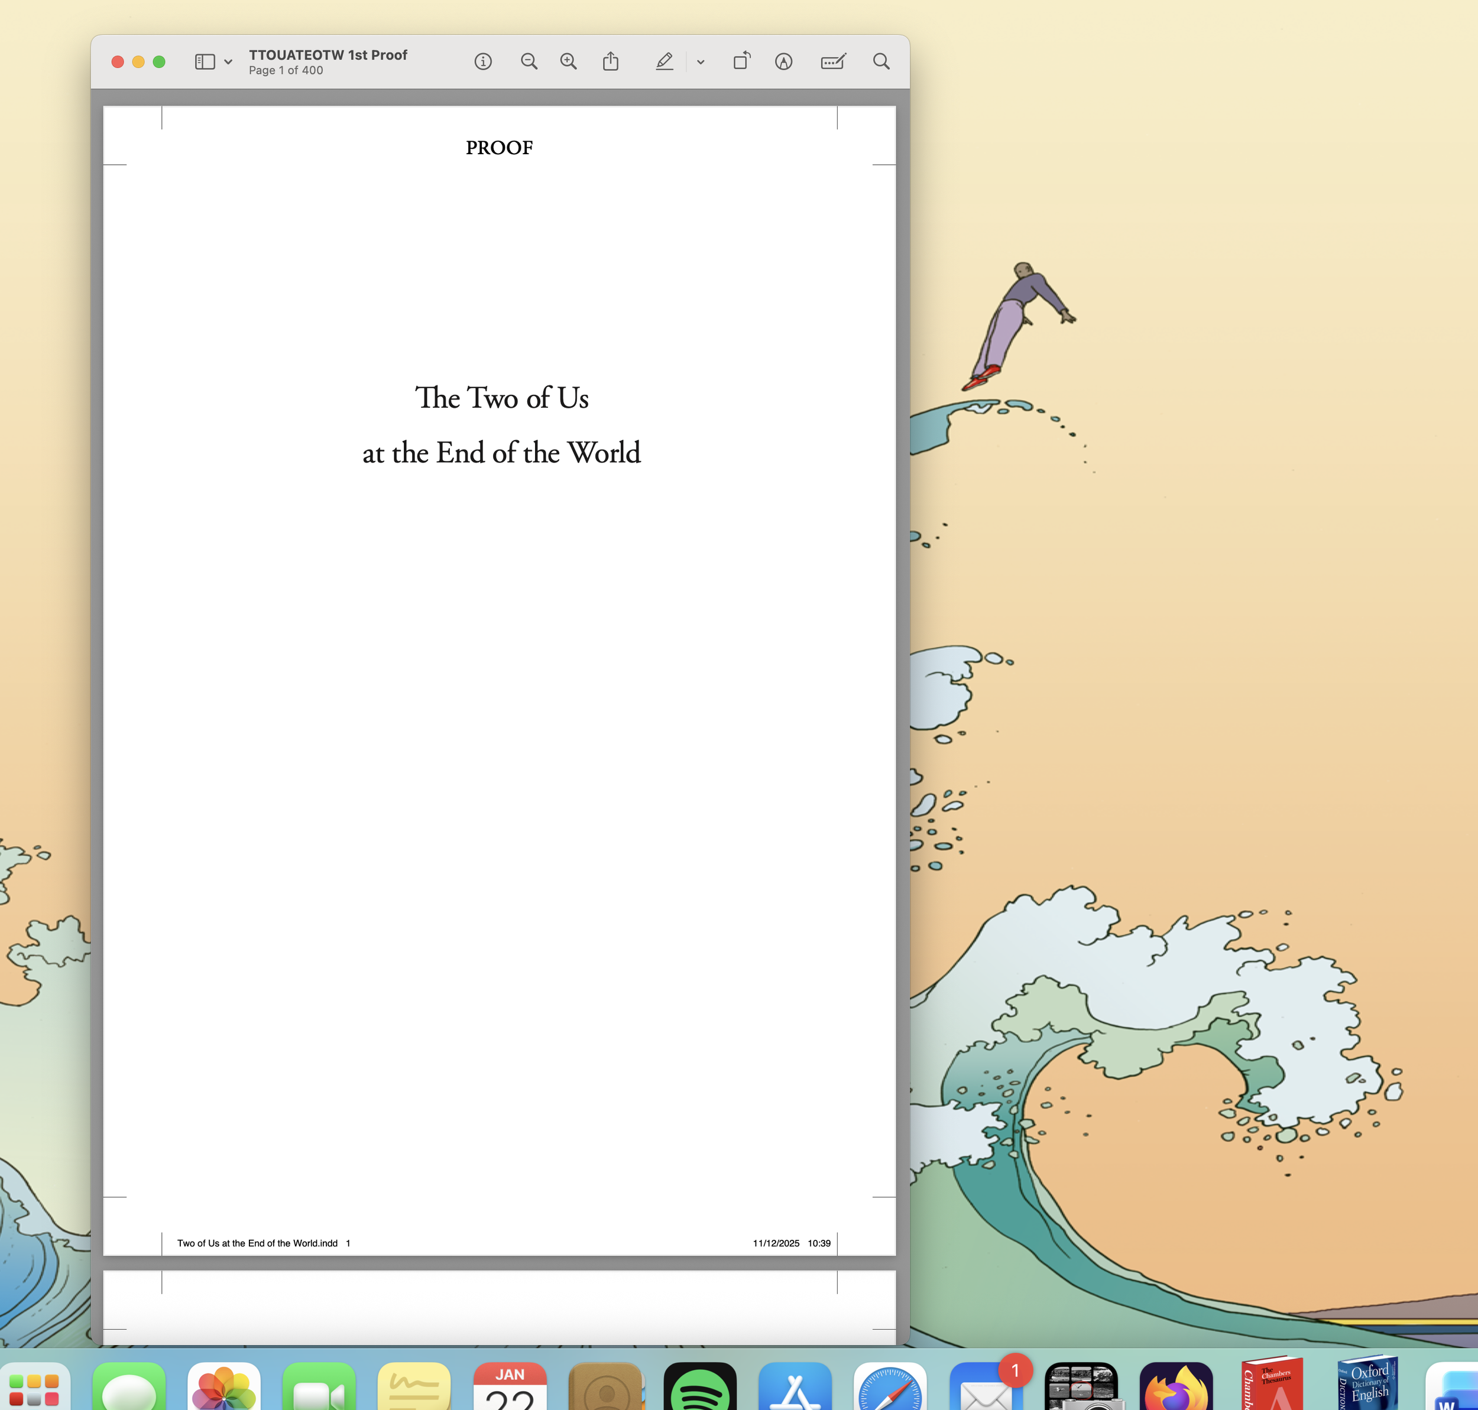Expand the highlight color dropdown arrow
The height and width of the screenshot is (1410, 1478).
pos(700,63)
